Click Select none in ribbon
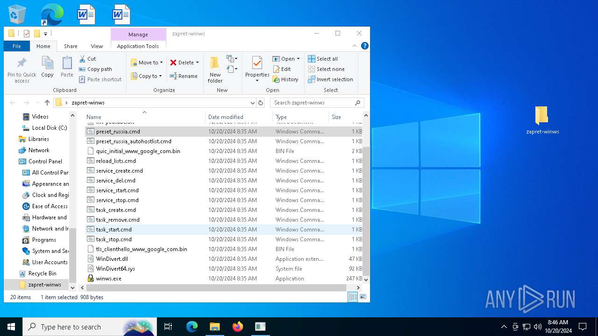The height and width of the screenshot is (336, 598). click(326, 69)
